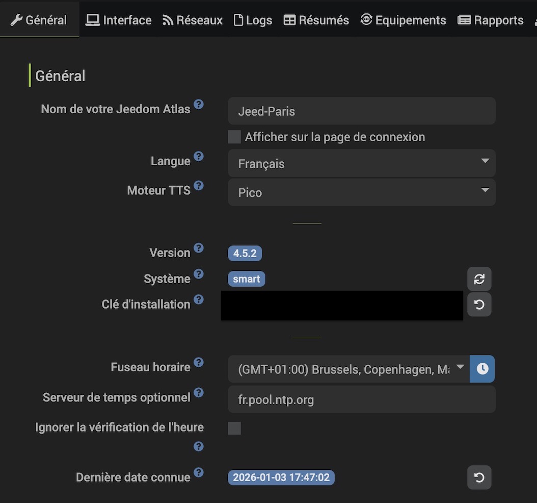The image size is (537, 503).
Task: Select the Equipements tab
Action: pyautogui.click(x=403, y=20)
